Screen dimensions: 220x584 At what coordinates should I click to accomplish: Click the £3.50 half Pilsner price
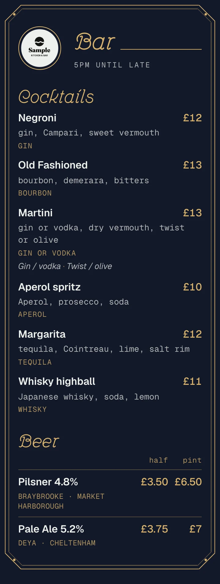point(154,482)
